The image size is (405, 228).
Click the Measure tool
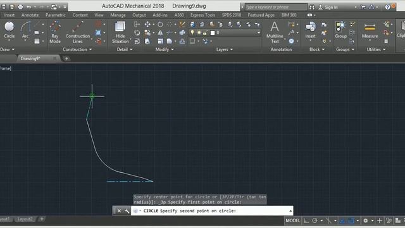pos(370,30)
